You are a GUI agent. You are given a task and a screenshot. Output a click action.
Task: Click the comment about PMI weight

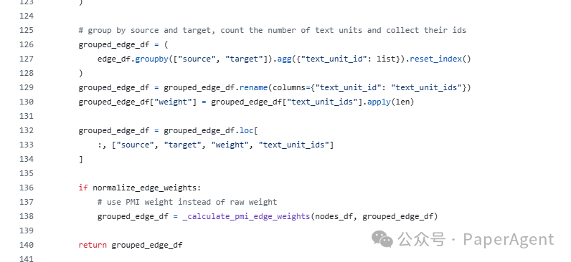[187, 202]
